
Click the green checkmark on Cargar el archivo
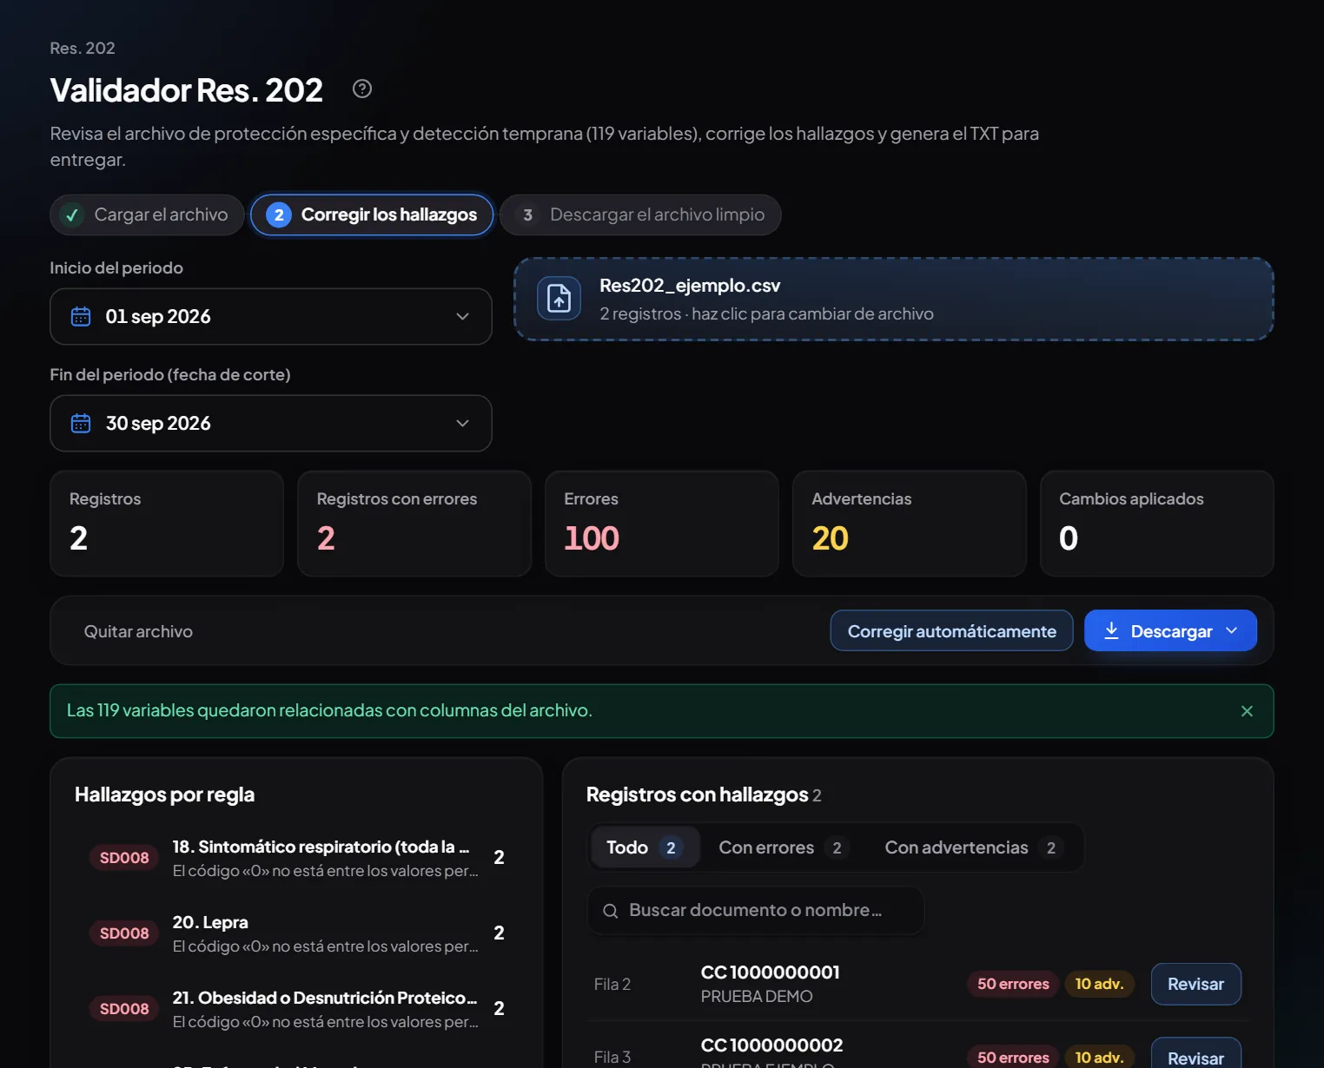coord(72,214)
